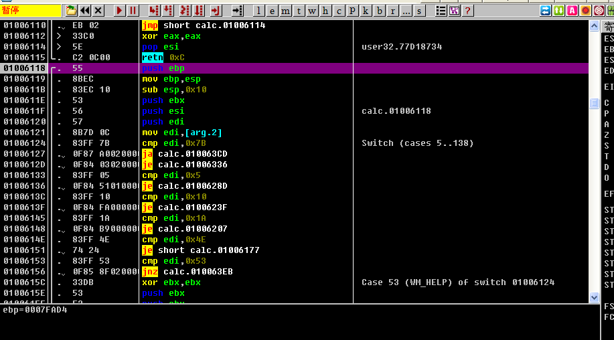
Task: Click Execute Till Return icon
Action: point(216,11)
